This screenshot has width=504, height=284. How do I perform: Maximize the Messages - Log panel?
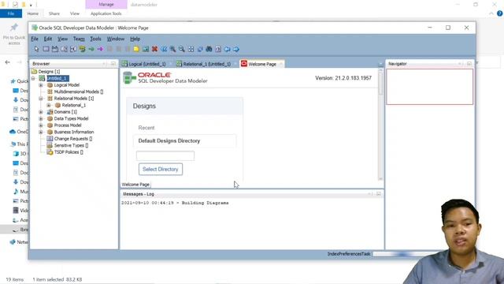tap(379, 194)
